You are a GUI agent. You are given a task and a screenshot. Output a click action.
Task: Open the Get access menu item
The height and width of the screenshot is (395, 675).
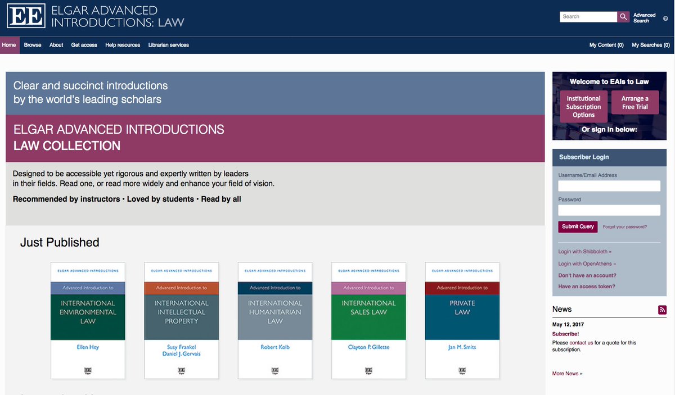[x=84, y=45]
